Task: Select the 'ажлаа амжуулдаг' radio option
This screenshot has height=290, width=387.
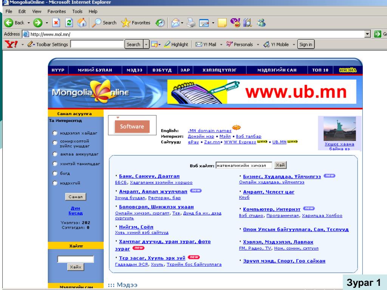Action: click(x=55, y=154)
